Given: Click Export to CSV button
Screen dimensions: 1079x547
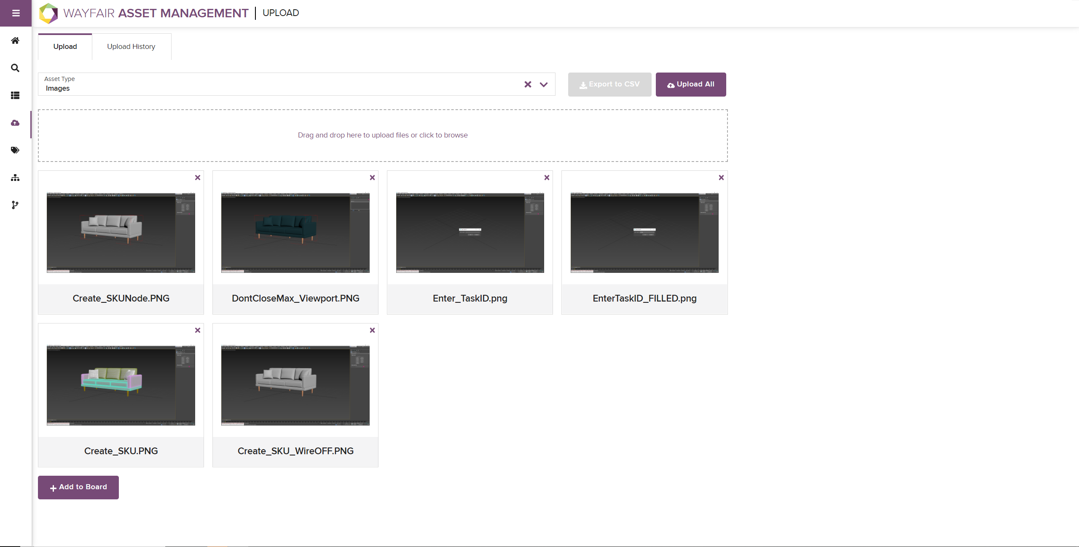Looking at the screenshot, I should click(x=609, y=84).
